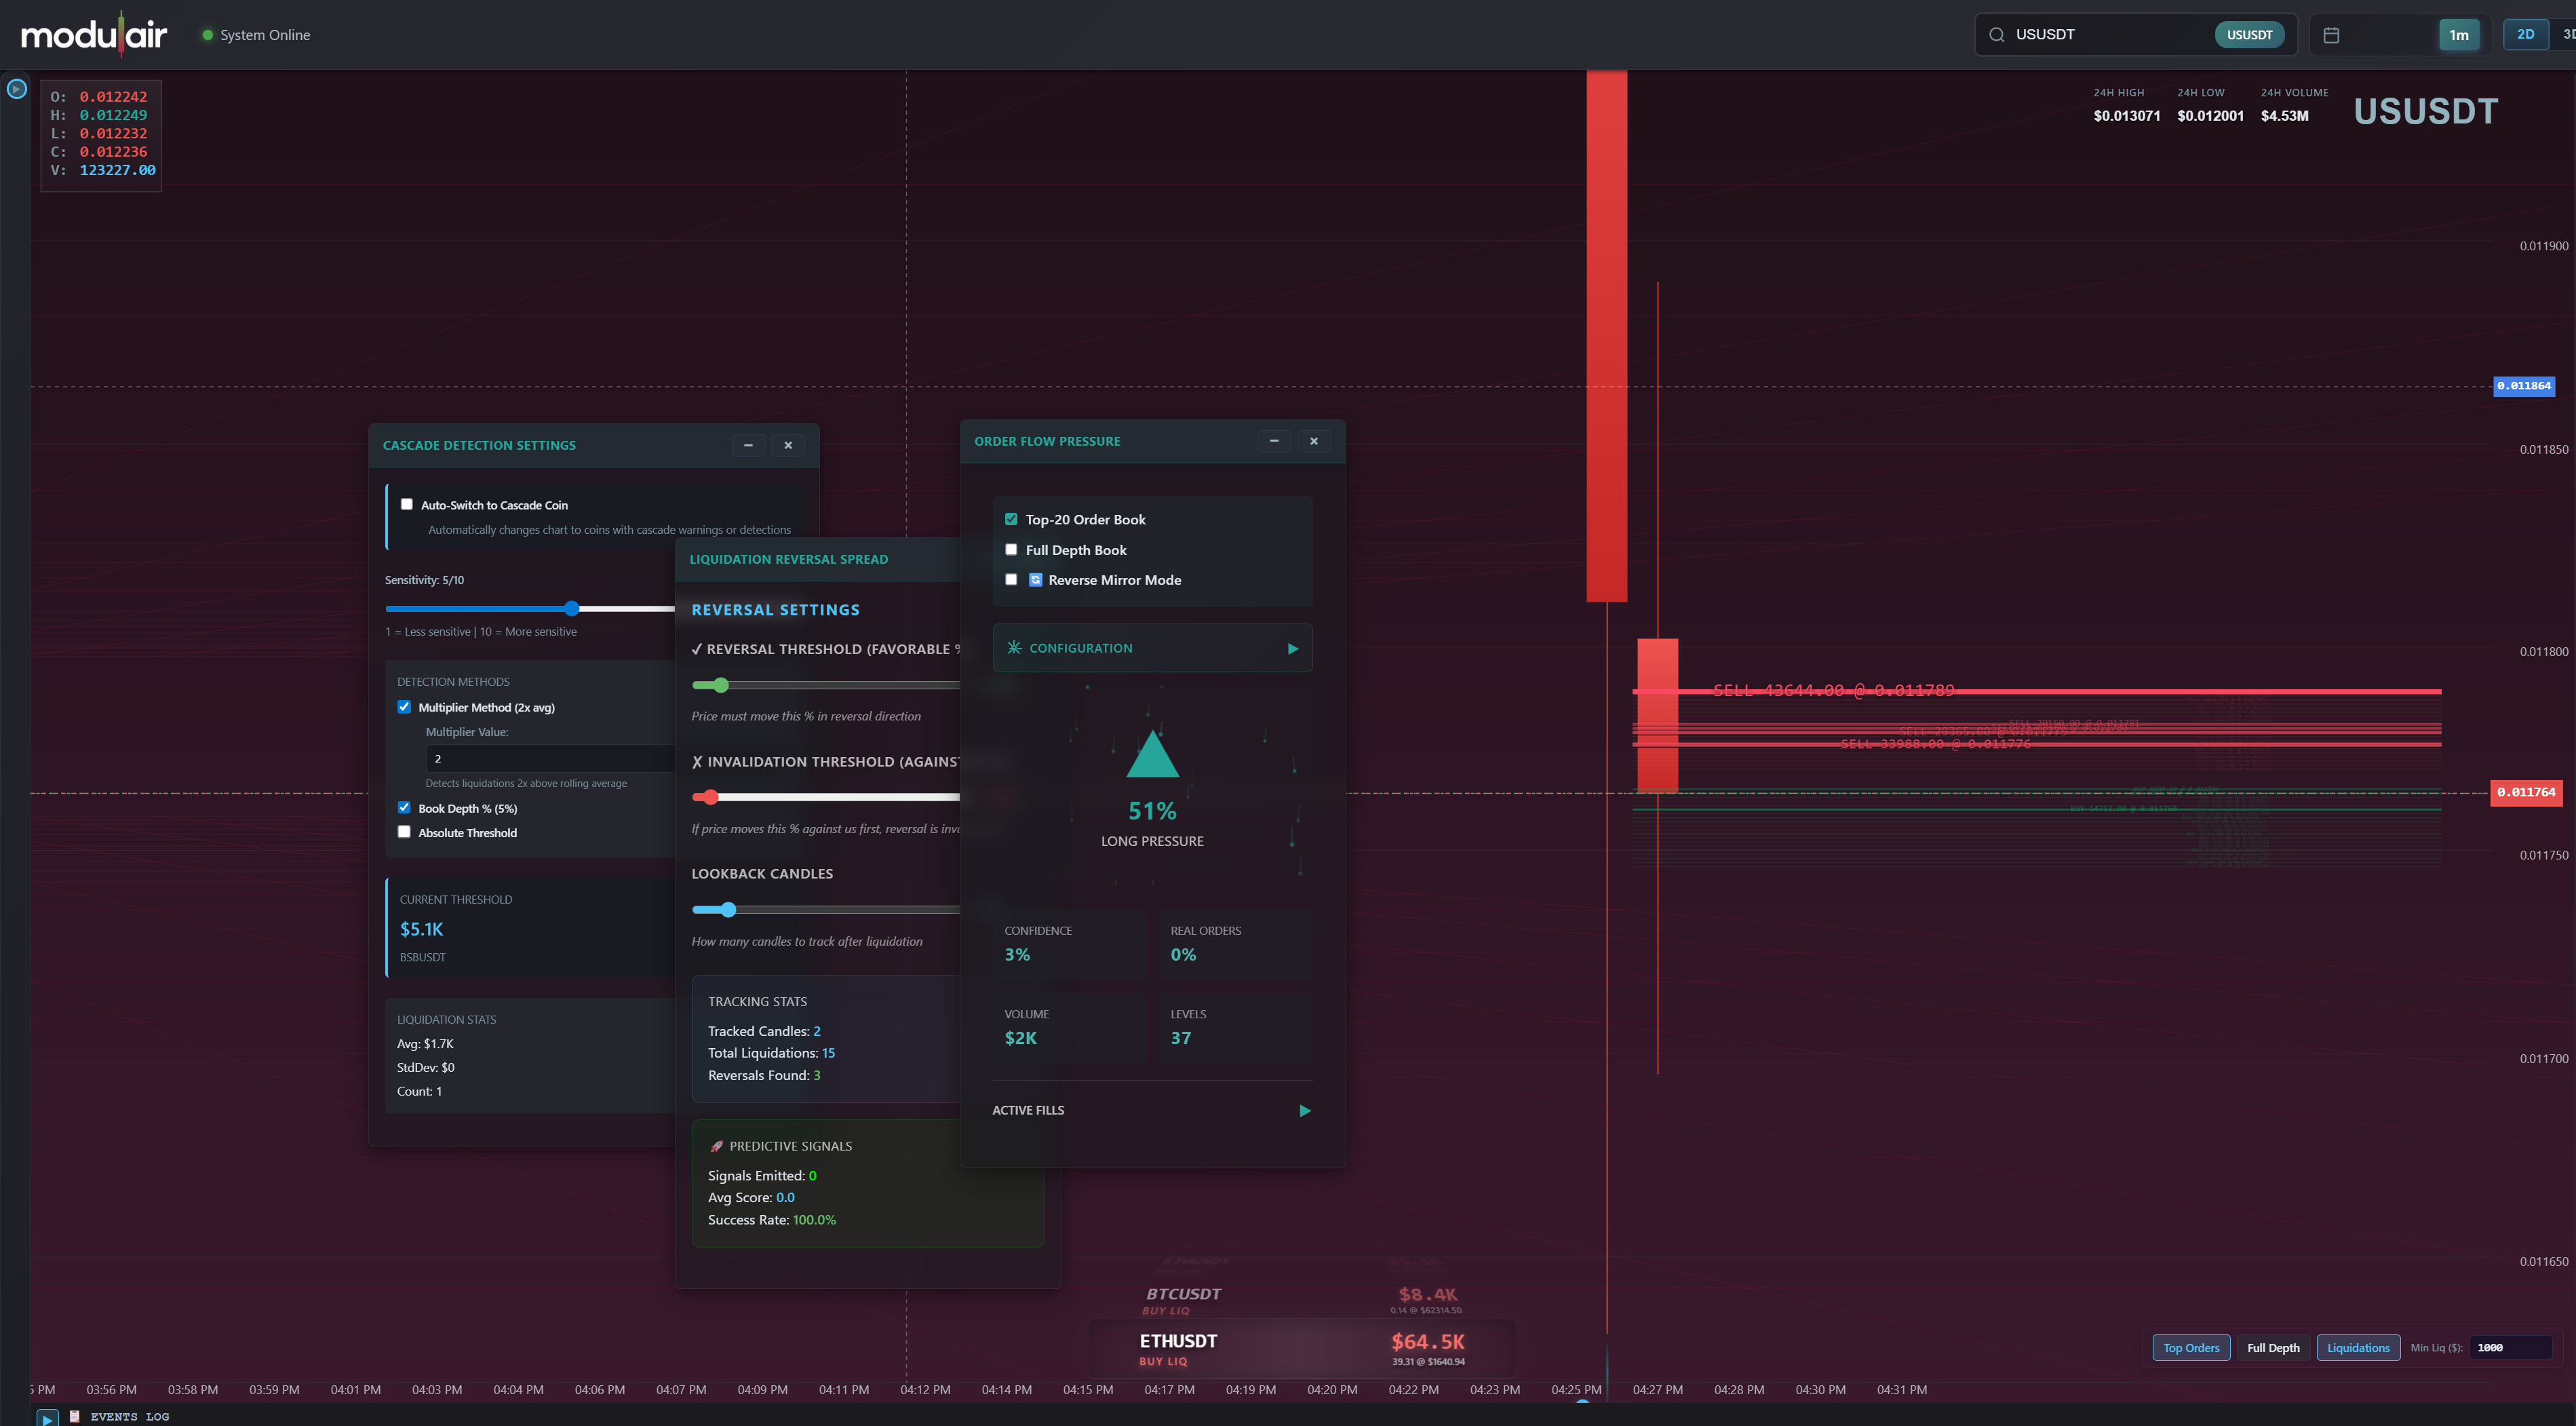Click the 0.011864 price marker label

pyautogui.click(x=2523, y=386)
